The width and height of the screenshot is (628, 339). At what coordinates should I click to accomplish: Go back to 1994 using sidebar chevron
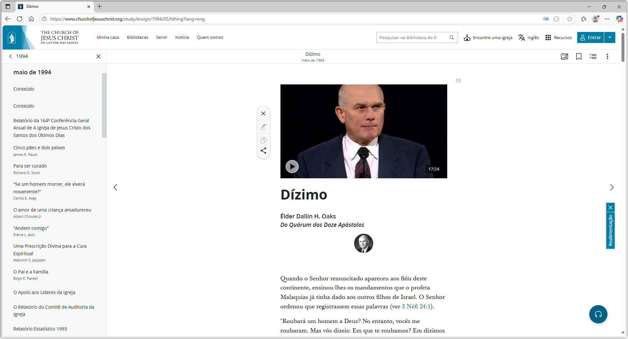(x=10, y=56)
